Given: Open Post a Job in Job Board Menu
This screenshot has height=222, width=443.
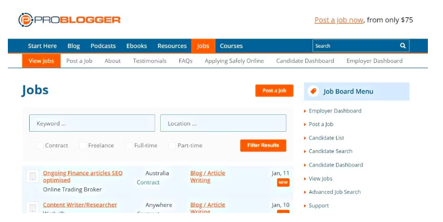Looking at the screenshot, I should coord(321,124).
